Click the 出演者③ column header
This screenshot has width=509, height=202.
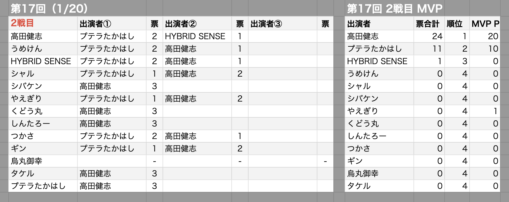pyautogui.click(x=266, y=24)
